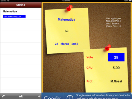Select the Matematica exam row
Viewport: 132px width, 99px height.
tap(21, 13)
